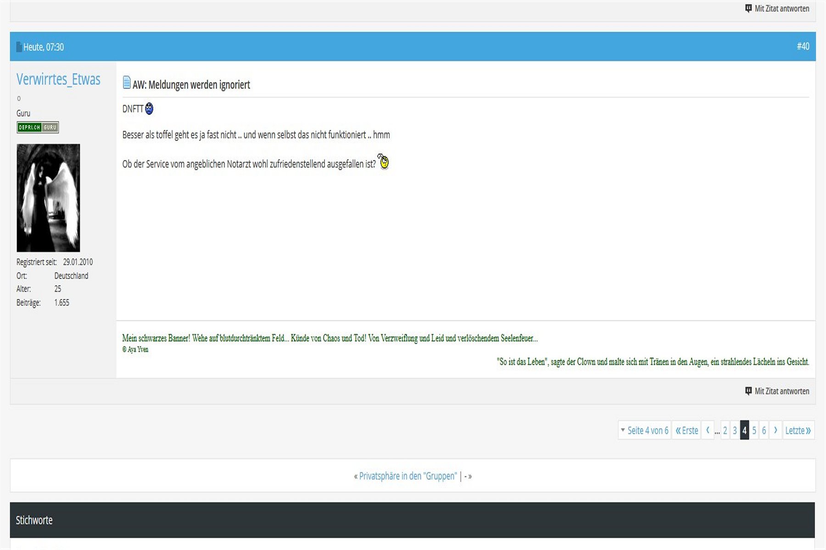Jump to the last page via Letzte
The image size is (826, 550).
click(x=798, y=430)
